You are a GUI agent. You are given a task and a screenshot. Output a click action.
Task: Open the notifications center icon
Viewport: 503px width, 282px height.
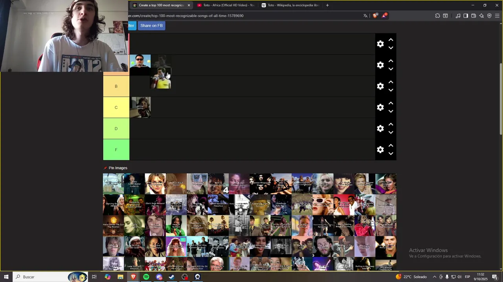tap(495, 277)
